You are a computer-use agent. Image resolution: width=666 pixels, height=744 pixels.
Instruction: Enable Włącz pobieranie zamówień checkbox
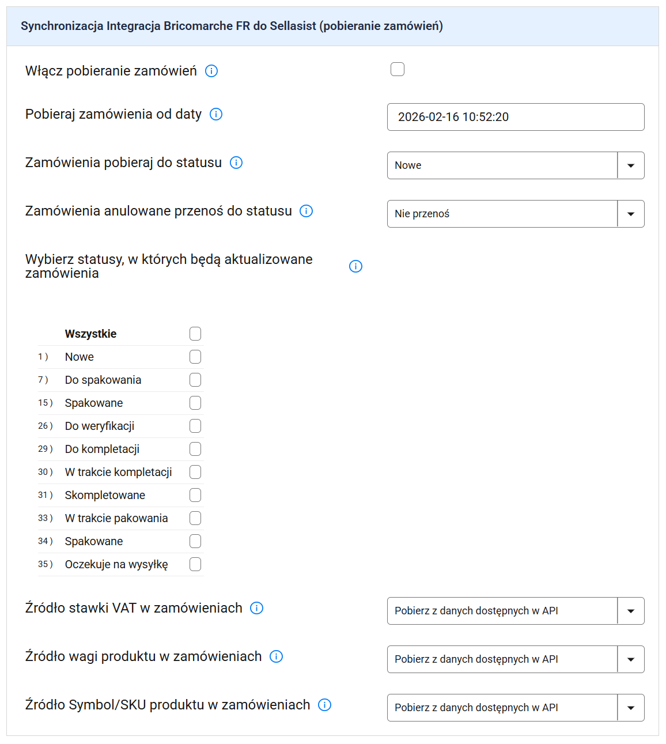398,69
